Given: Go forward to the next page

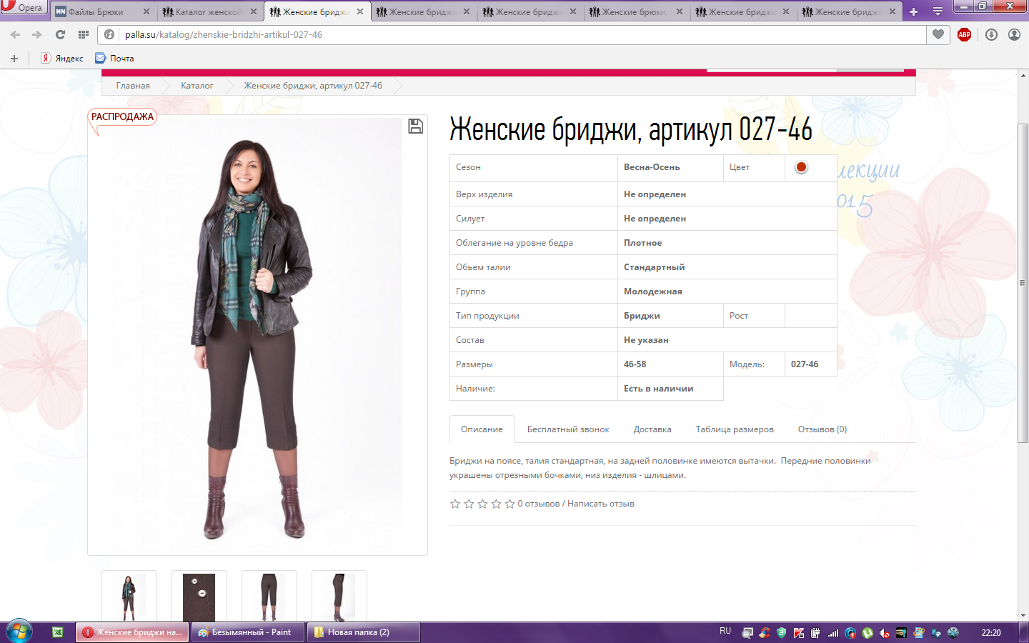Looking at the screenshot, I should pos(36,34).
